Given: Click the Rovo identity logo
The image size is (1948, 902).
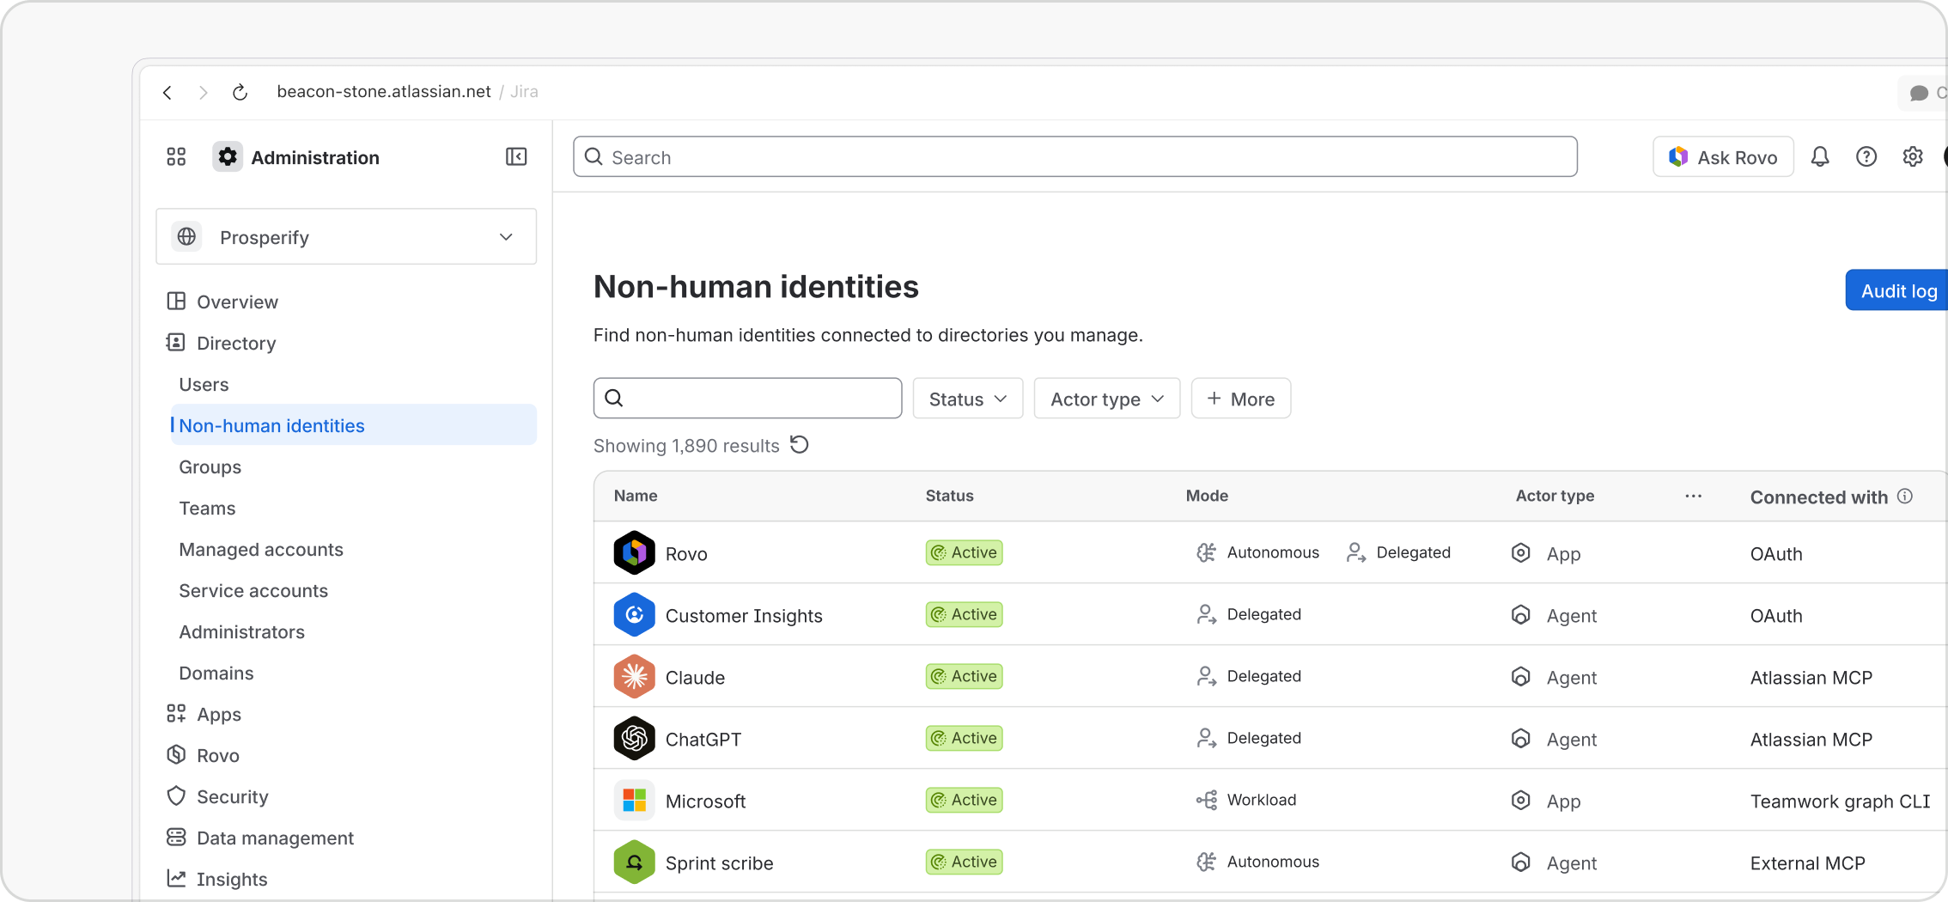Looking at the screenshot, I should 635,552.
